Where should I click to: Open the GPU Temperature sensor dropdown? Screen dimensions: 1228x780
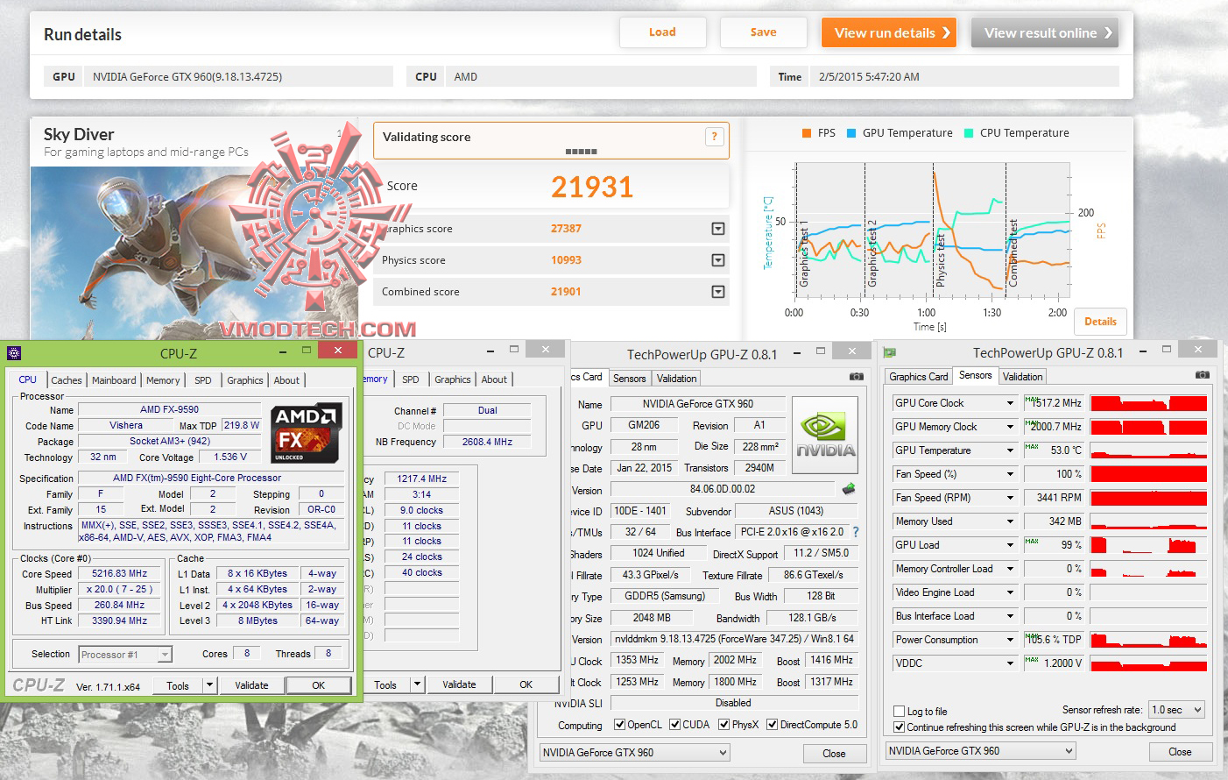1010,450
